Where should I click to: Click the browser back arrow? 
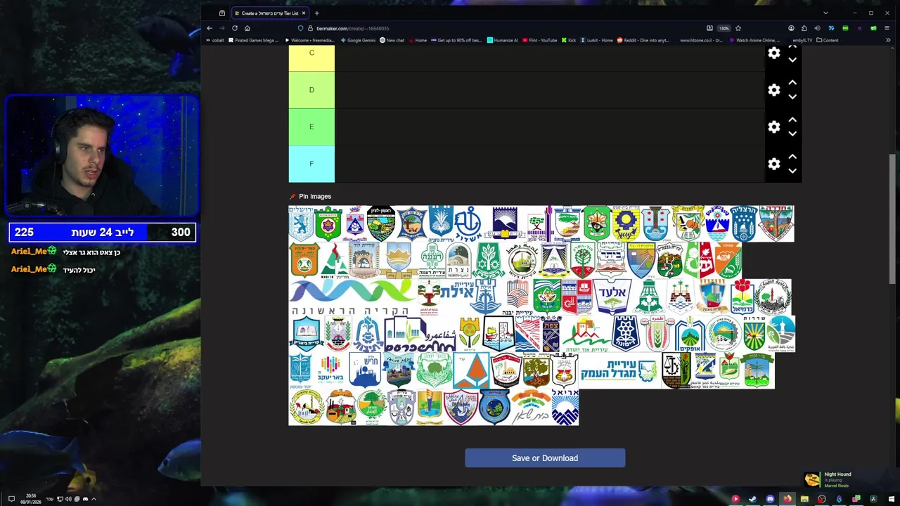209,28
